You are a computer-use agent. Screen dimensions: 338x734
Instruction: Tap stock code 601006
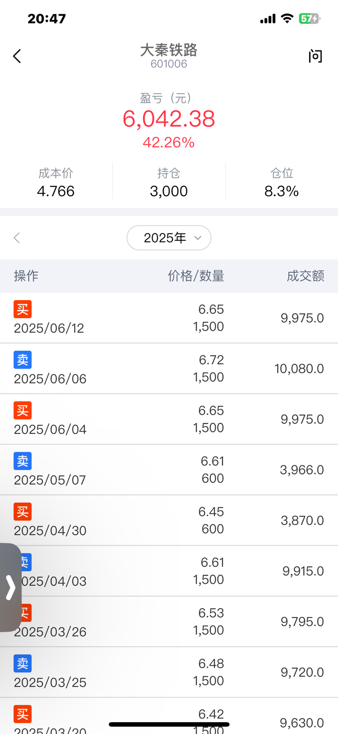pos(169,64)
